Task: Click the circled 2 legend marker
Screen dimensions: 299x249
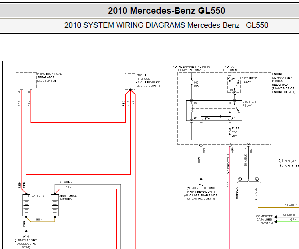Action: 281,166
